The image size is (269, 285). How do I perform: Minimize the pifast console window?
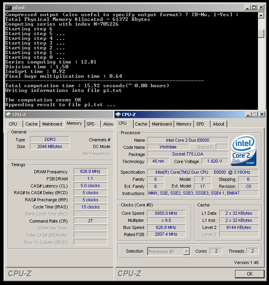point(247,7)
